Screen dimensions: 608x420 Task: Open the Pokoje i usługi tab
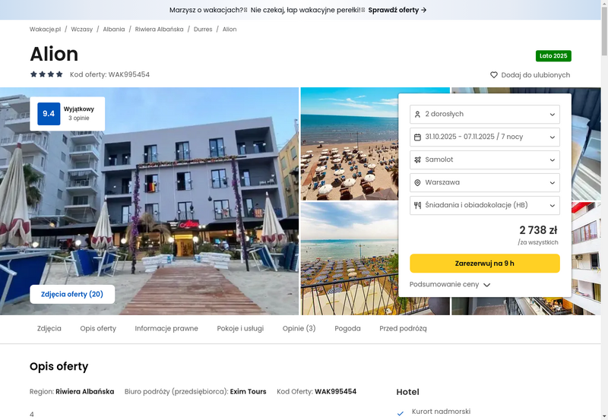(240, 329)
